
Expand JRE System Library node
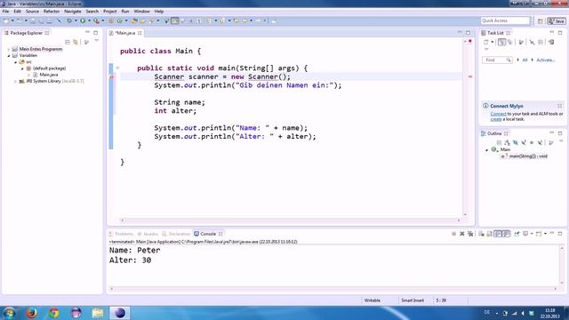tap(16, 81)
